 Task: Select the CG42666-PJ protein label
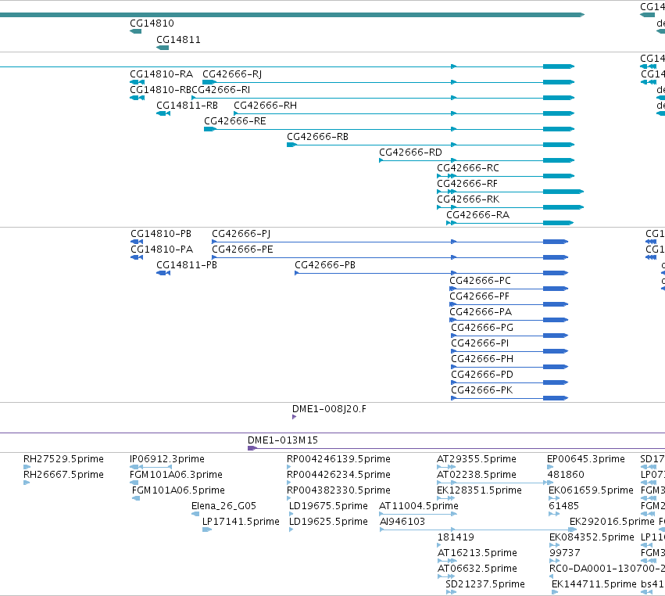pos(241,235)
